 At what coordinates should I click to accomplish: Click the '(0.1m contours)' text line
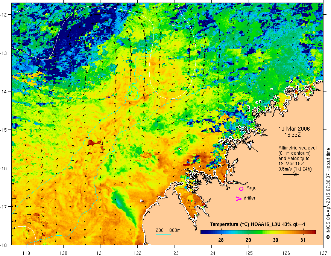pyautogui.click(x=295, y=153)
